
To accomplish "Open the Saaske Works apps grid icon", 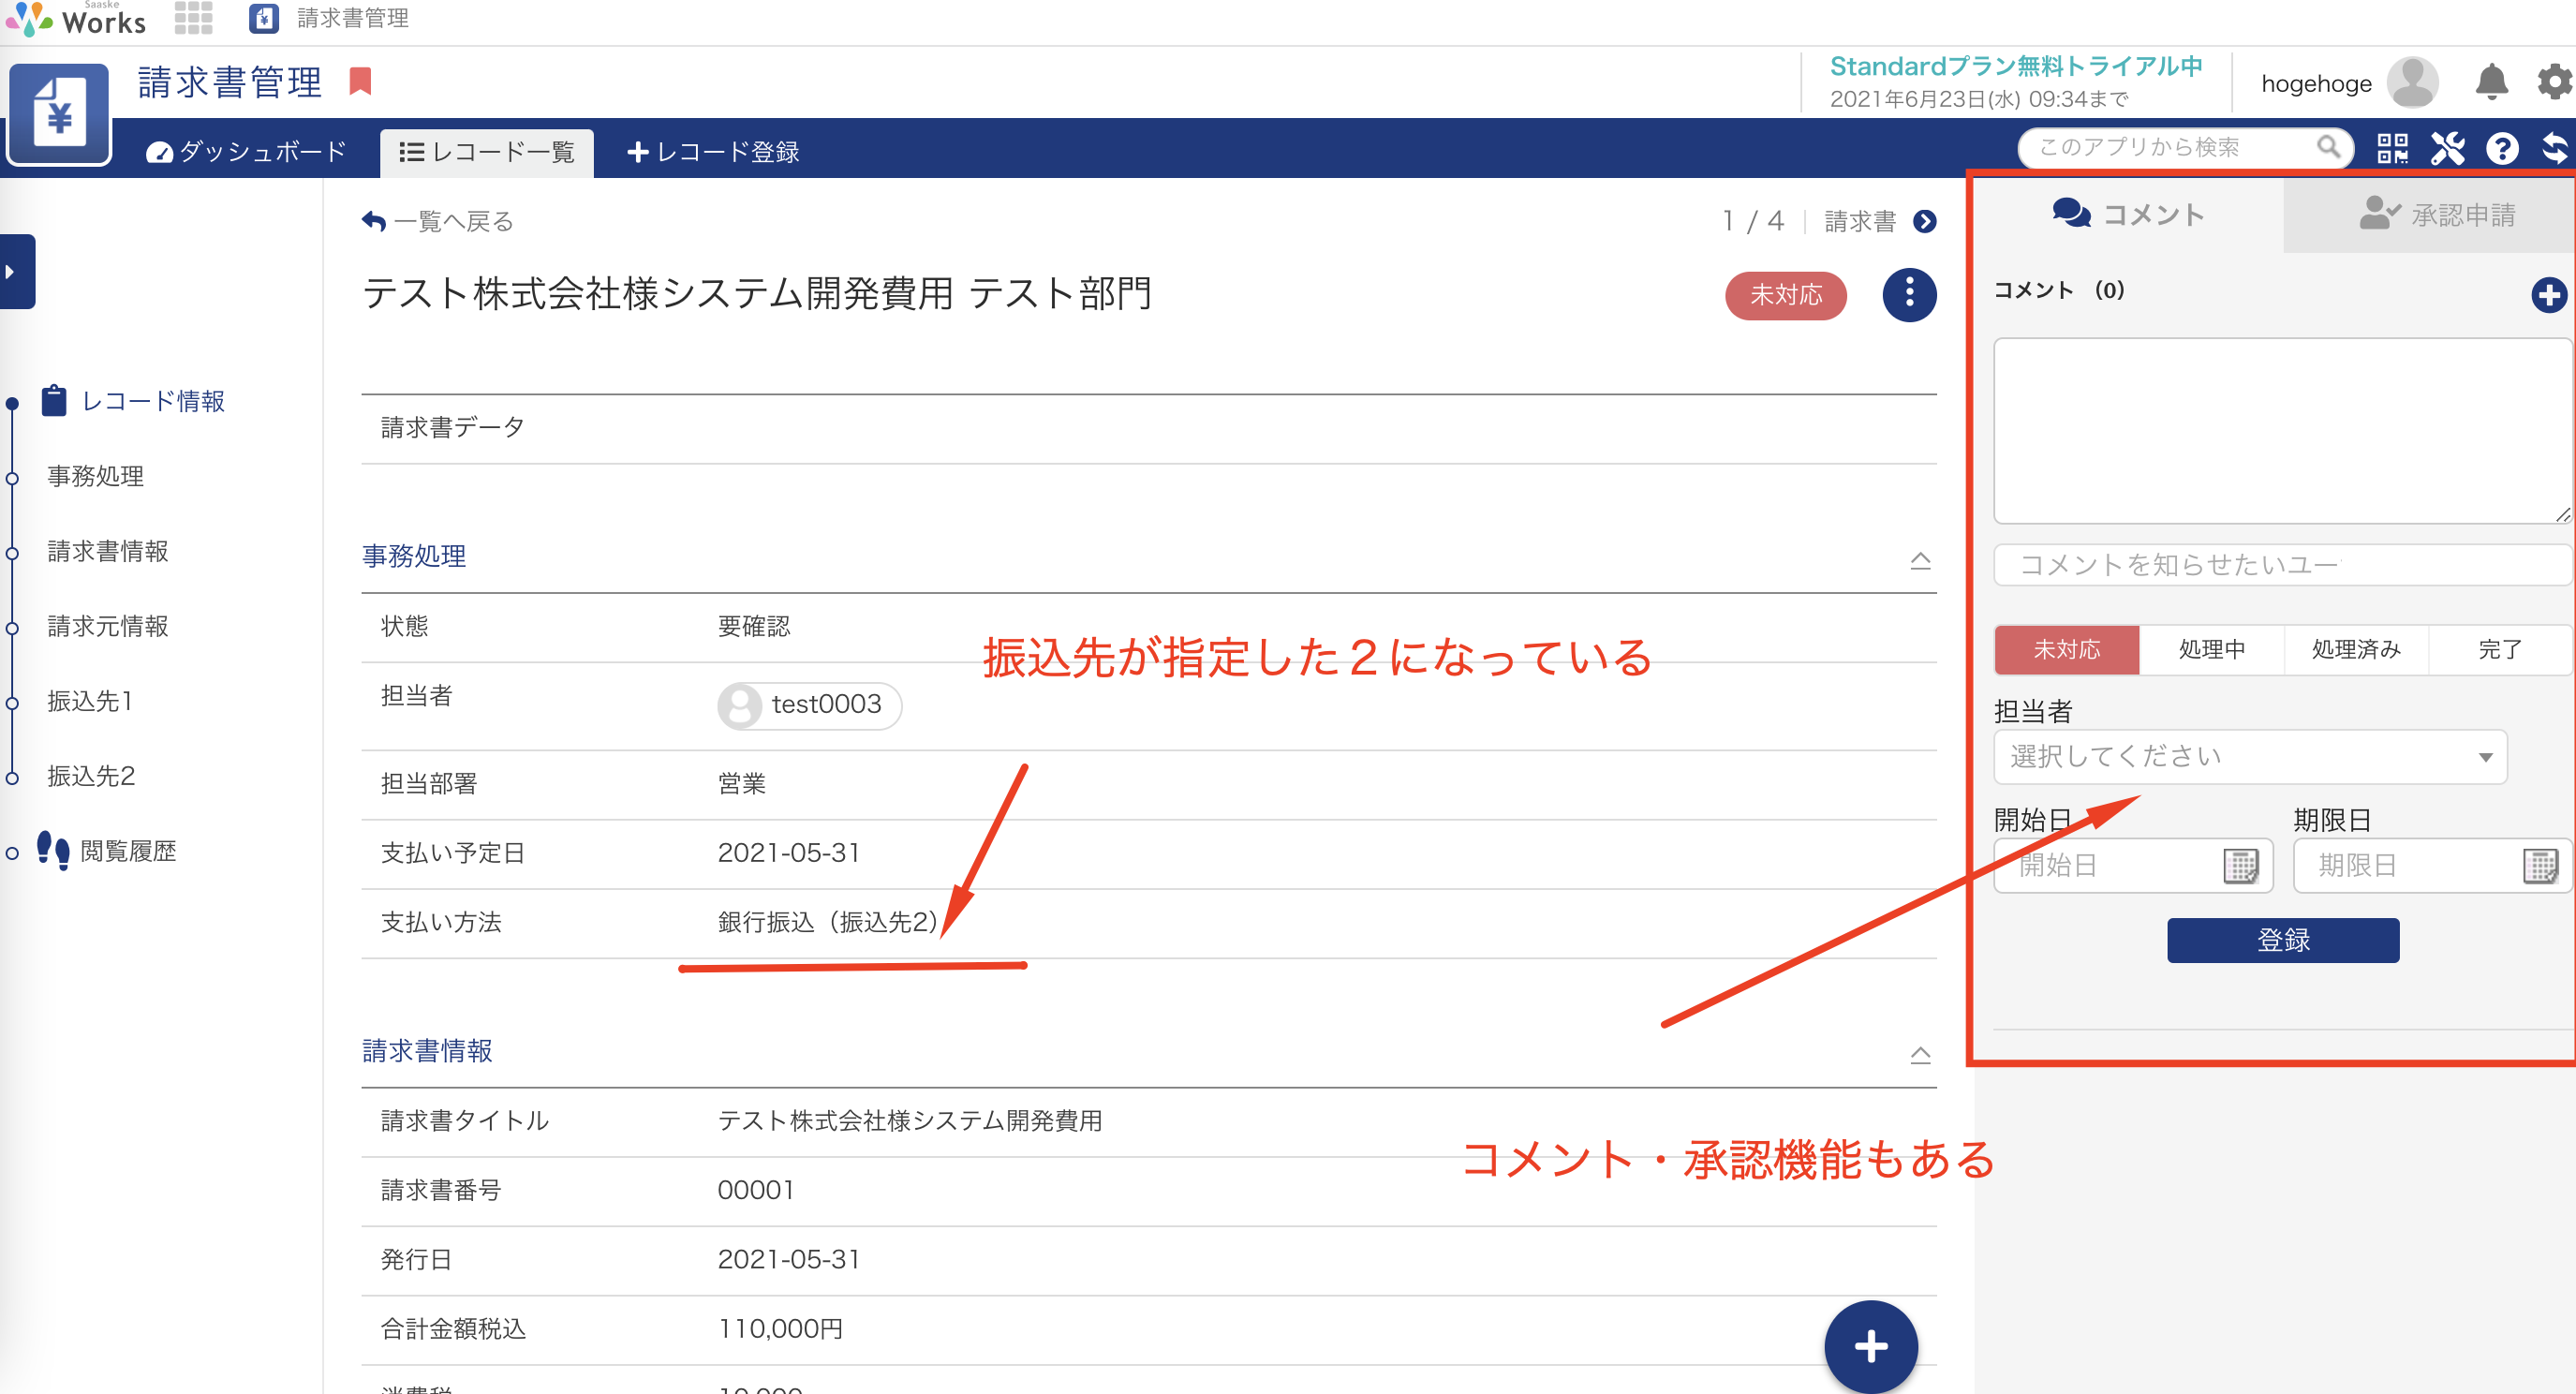I will tap(193, 18).
